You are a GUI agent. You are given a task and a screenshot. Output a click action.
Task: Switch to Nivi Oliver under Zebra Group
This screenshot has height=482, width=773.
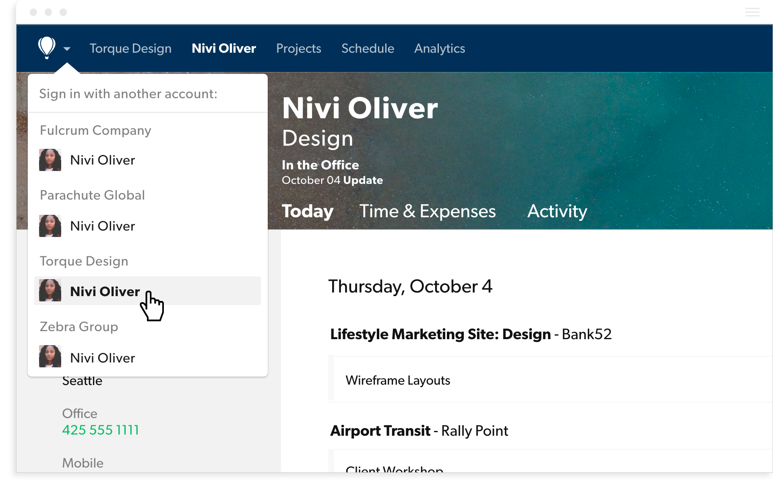(102, 358)
